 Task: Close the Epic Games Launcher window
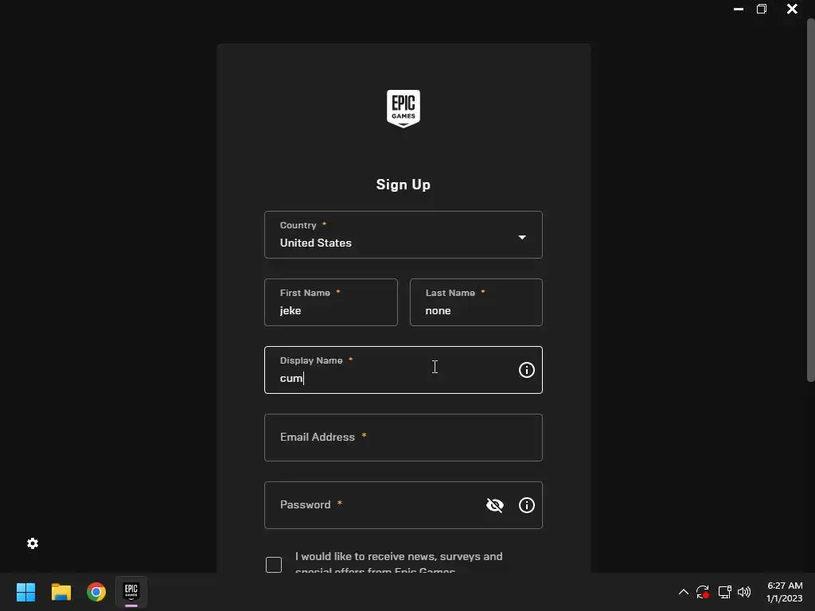tap(792, 9)
